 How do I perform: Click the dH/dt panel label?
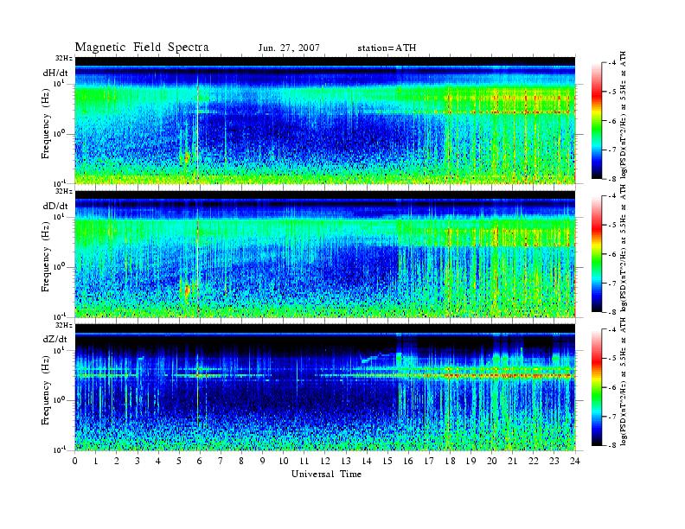click(x=55, y=73)
